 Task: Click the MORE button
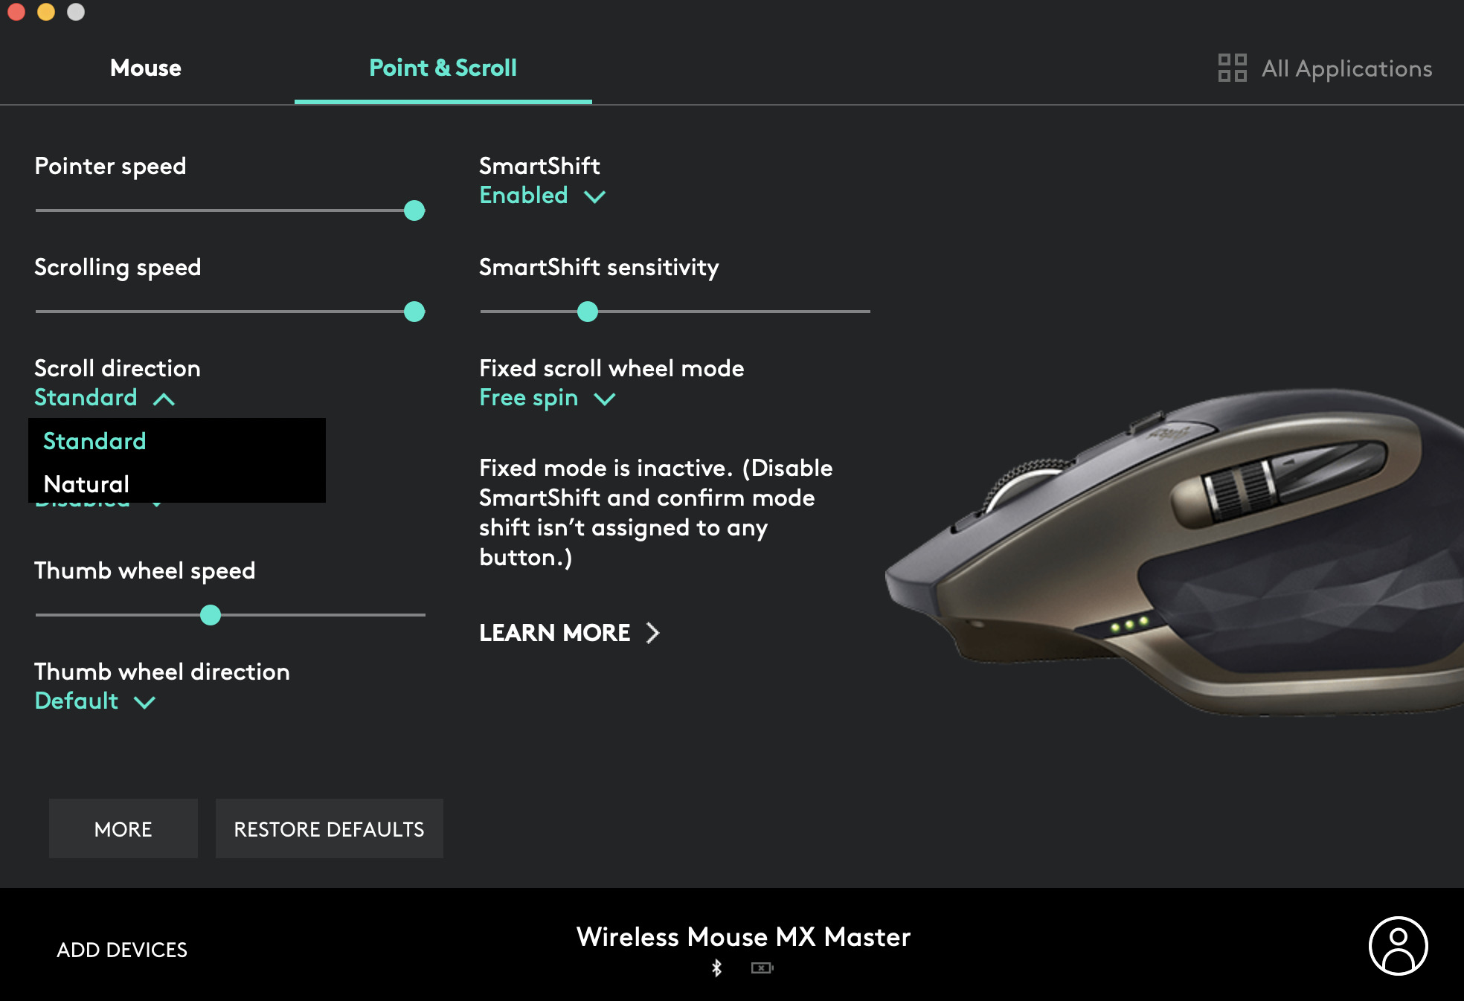[123, 828]
